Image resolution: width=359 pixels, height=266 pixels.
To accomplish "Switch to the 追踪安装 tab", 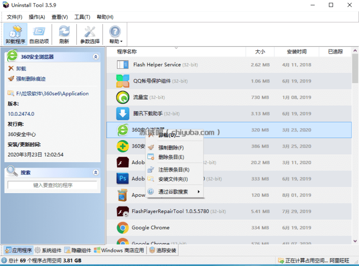I will tap(163, 250).
